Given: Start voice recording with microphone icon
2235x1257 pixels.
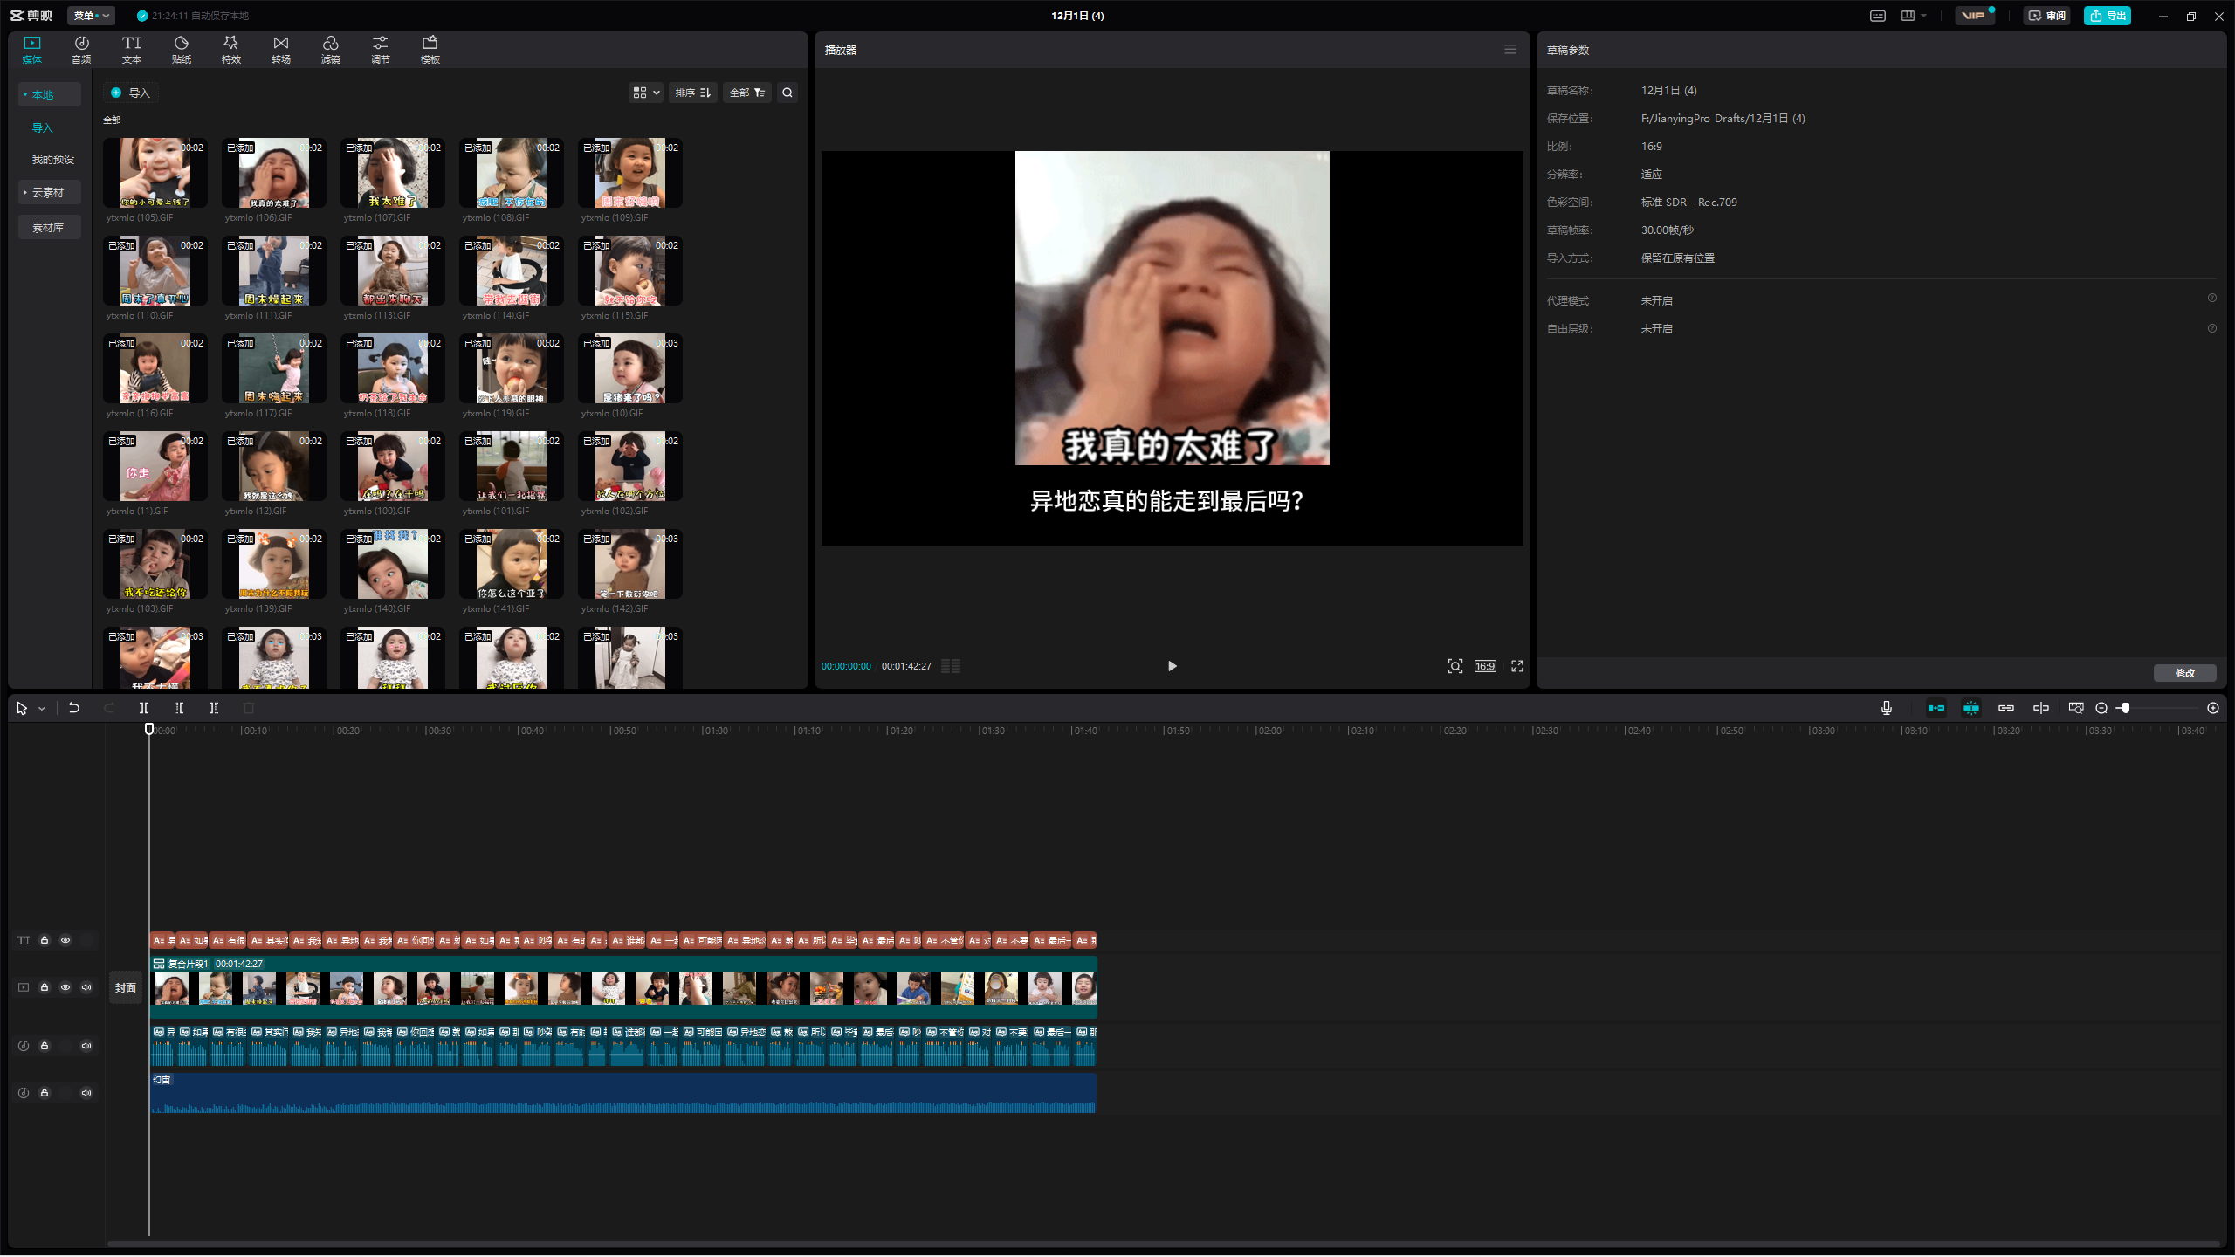Looking at the screenshot, I should [1886, 708].
